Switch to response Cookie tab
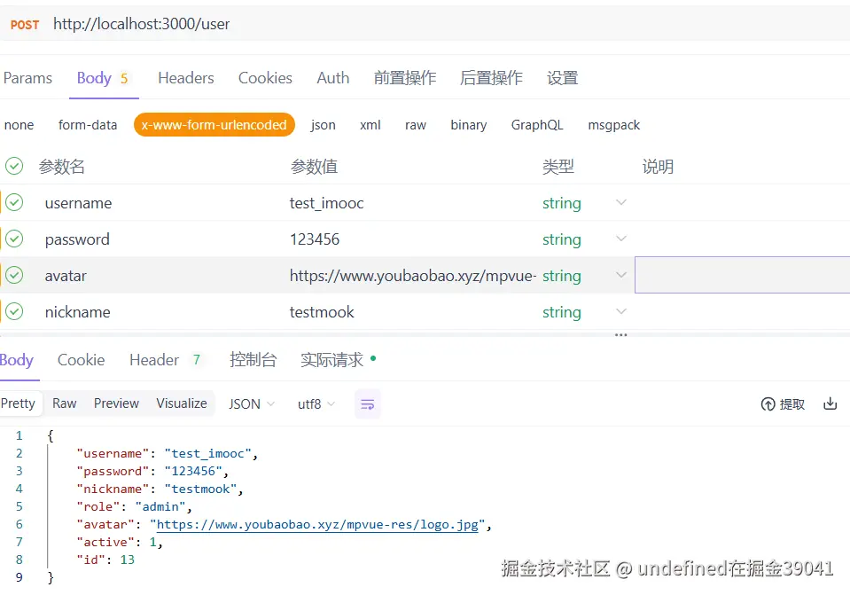The width and height of the screenshot is (850, 595). point(81,360)
